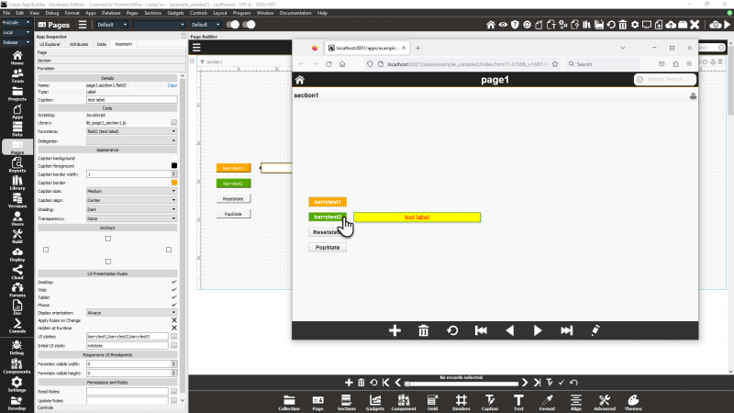The width and height of the screenshot is (734, 413).
Task: Click the Collection icon in bottom toolbar
Action: [x=289, y=403]
